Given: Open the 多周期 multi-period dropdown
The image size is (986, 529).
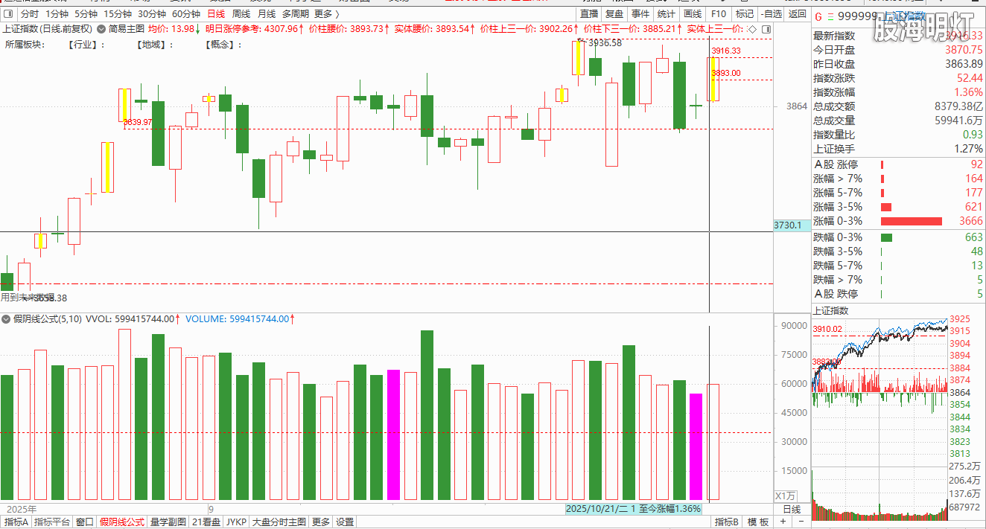Looking at the screenshot, I should point(295,14).
